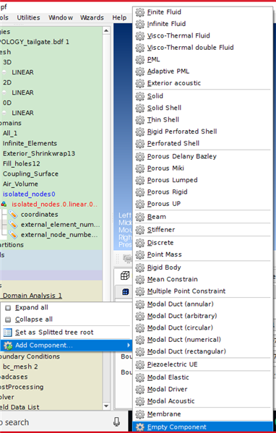Click the green gear Add Component icon
Screen dimensions: 276x433
click(8, 346)
